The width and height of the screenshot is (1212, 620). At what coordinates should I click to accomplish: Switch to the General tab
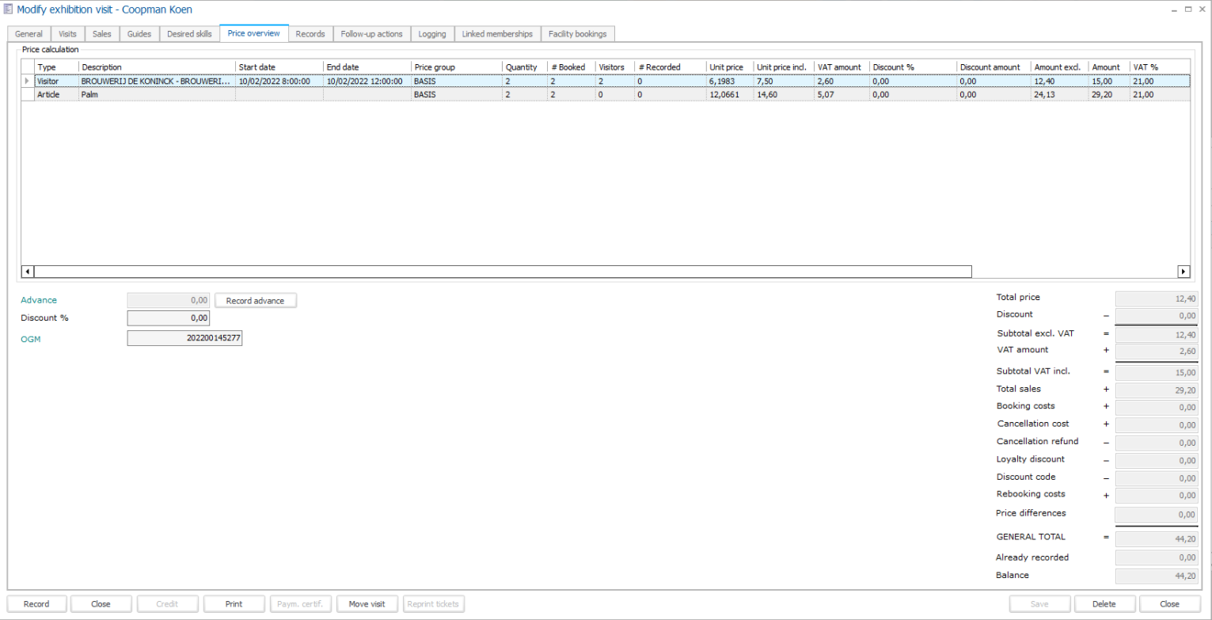click(x=28, y=34)
